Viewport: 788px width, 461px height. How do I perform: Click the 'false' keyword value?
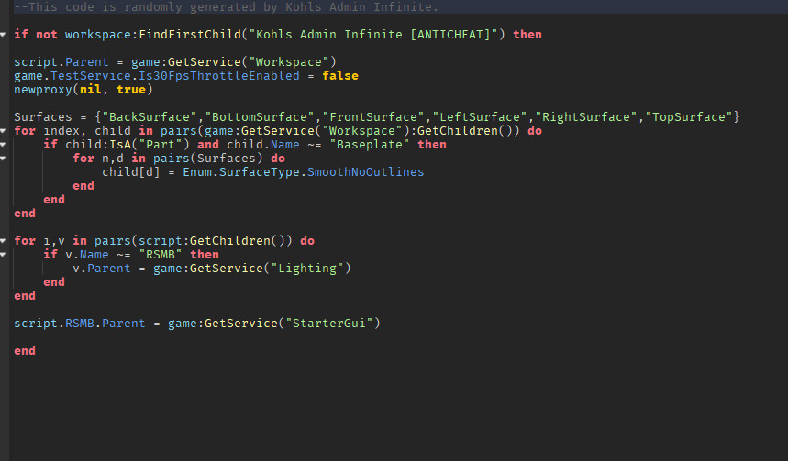click(x=340, y=76)
